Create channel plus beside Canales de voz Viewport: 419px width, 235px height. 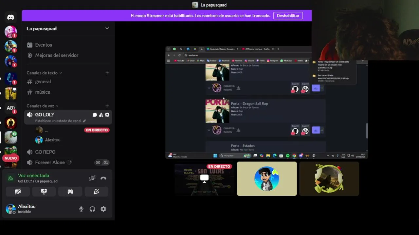107,106
